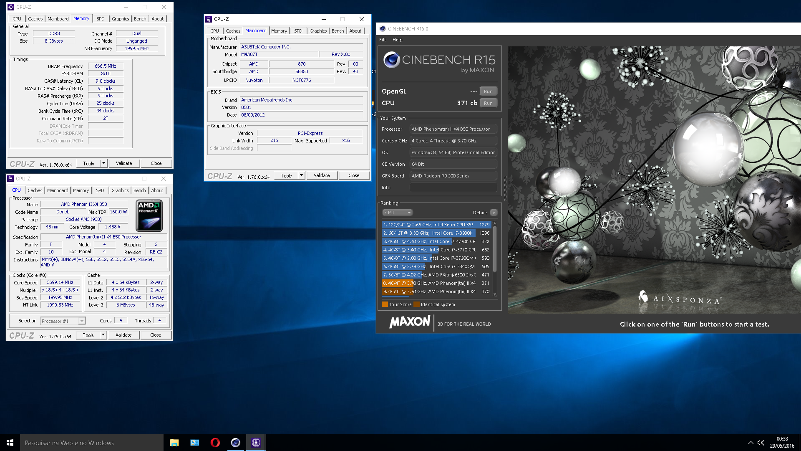Click Validate in Memory CPU-Z window
The image size is (801, 451).
tap(124, 163)
